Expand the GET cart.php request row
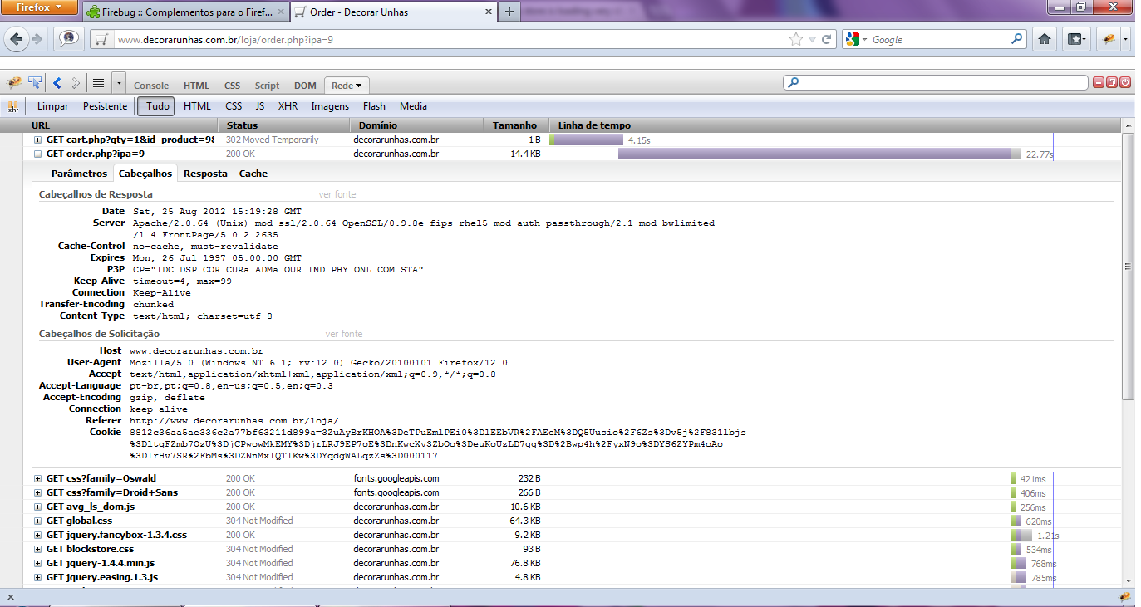The image size is (1141, 607). 37,140
